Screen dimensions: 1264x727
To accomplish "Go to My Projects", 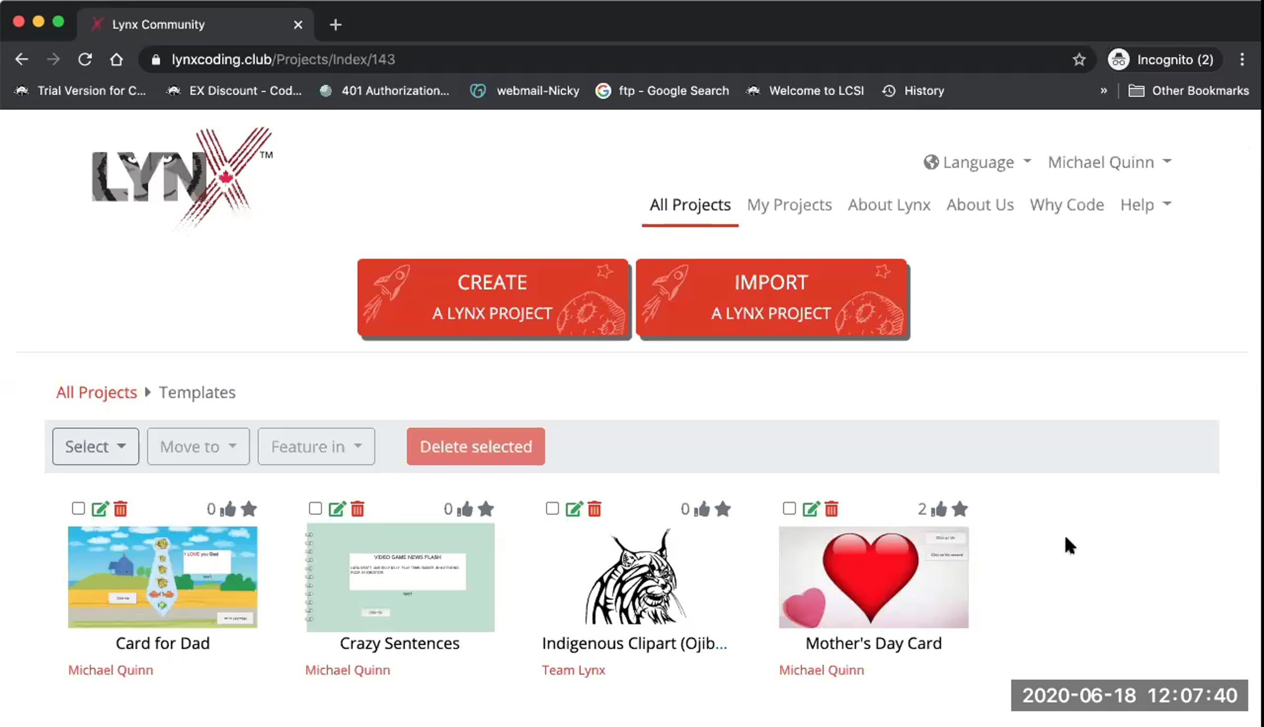I will (789, 204).
